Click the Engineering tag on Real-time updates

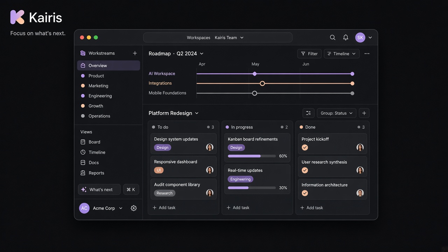[x=240, y=179]
